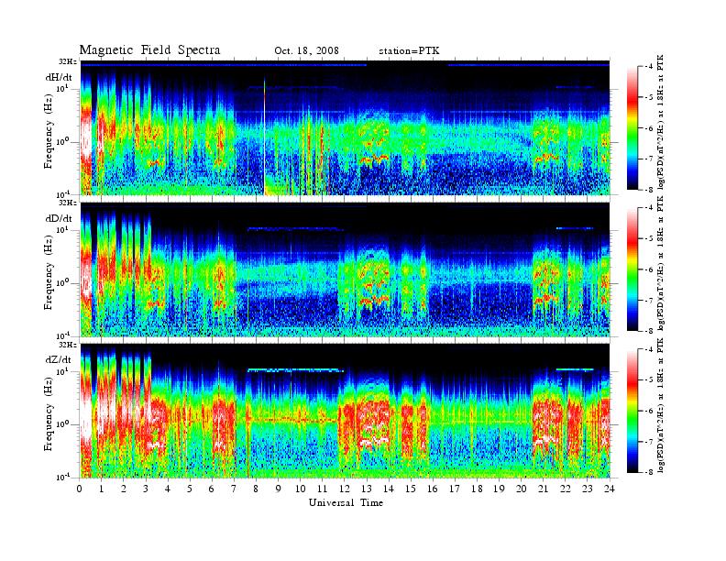Click the log(PSD) legend text of top color bar
Viewport: 726px width, 561px height.
pyautogui.click(x=661, y=122)
